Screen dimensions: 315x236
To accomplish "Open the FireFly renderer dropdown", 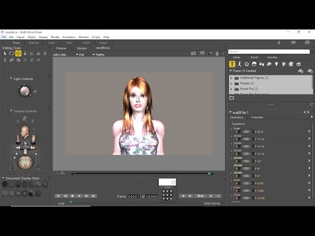I will 98,54.
